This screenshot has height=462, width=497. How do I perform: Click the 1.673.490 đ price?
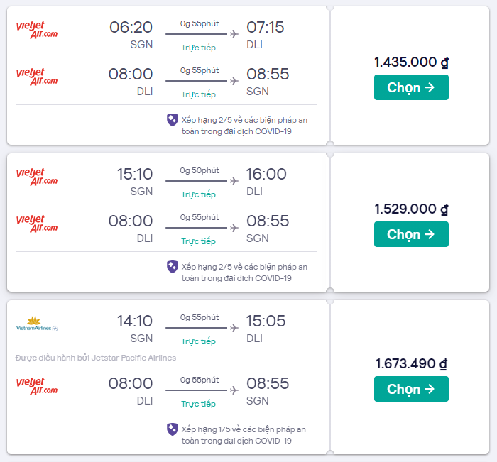[411, 364]
